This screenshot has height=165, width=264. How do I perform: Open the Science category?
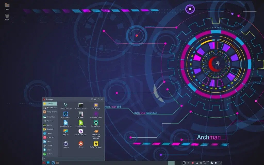coord(50,146)
